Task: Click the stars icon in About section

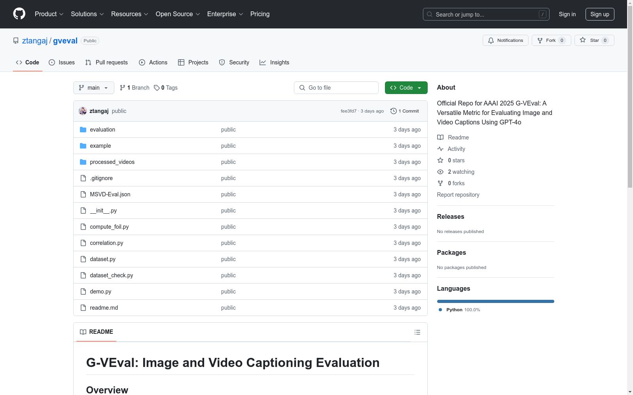Action: point(440,160)
